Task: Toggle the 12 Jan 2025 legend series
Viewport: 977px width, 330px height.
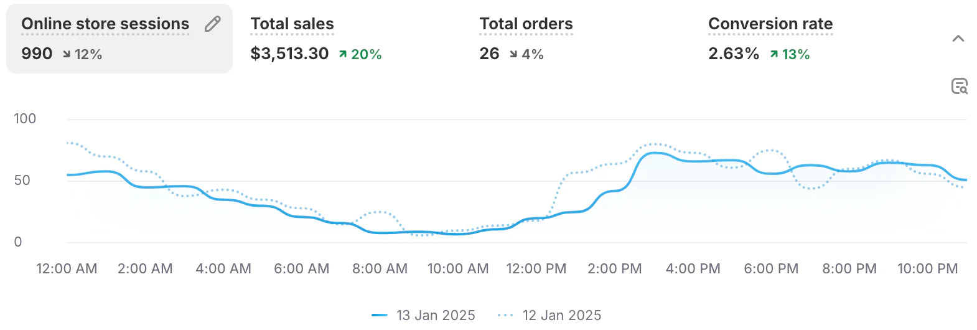Action: click(x=549, y=315)
